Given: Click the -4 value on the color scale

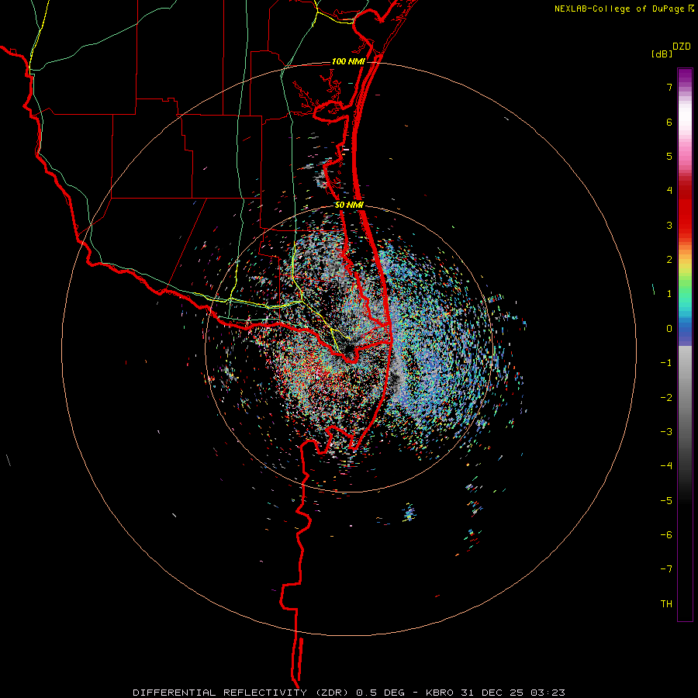Looking at the screenshot, I should point(666,466).
